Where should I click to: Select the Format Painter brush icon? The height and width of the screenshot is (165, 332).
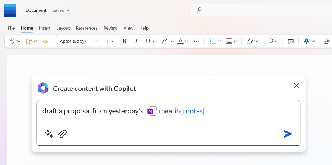(x=45, y=41)
